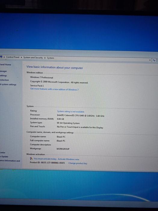Click Activate Windows now link
This screenshot has height=211, width=158.
[69, 159]
